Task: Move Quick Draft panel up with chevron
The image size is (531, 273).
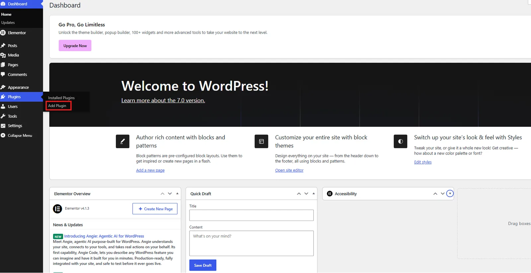Action: tap(299, 194)
